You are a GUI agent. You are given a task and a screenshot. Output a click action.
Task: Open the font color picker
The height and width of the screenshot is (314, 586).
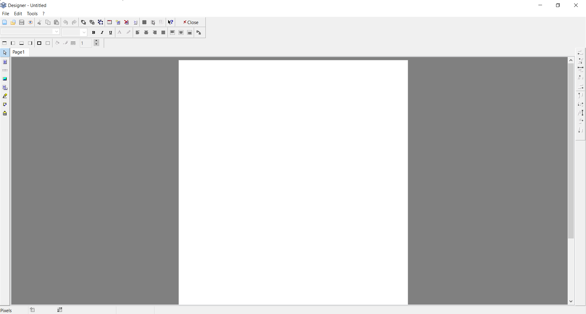pos(120,33)
